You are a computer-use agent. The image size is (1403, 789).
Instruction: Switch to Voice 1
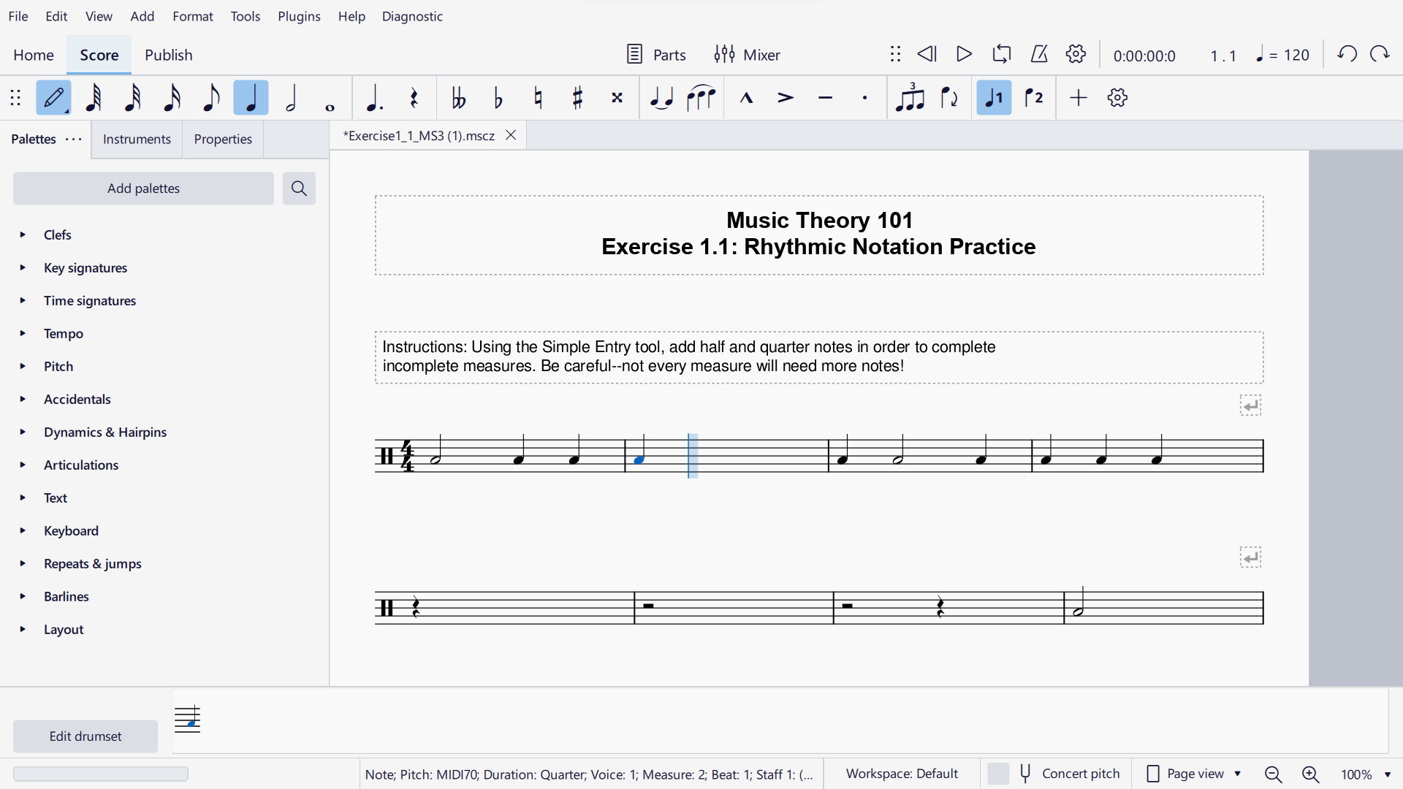995,98
